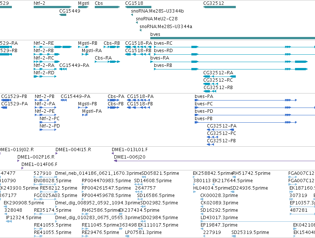Click BAC end DME1-004I15.R label
315x238 pixels.
73,150
